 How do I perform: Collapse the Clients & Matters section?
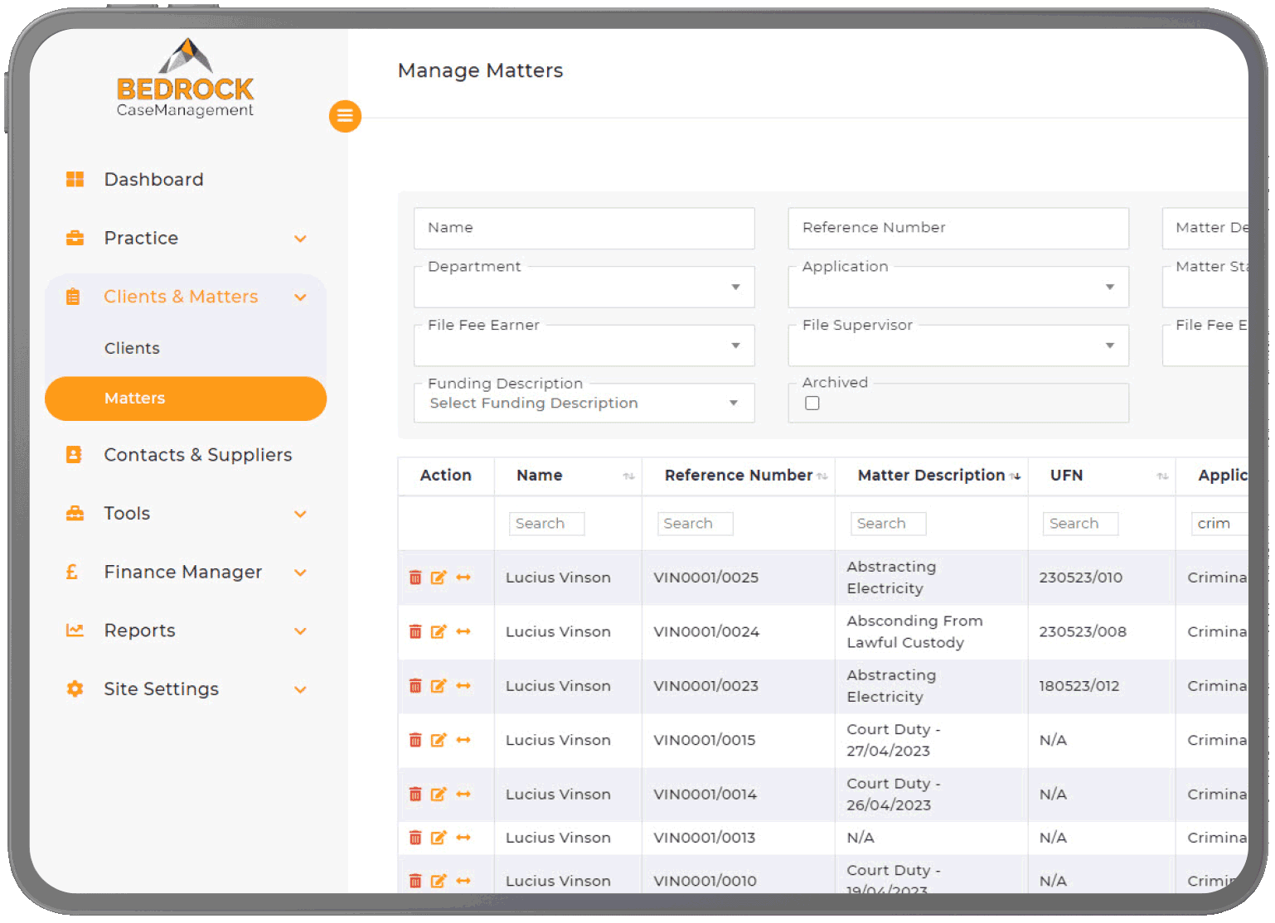tap(301, 297)
